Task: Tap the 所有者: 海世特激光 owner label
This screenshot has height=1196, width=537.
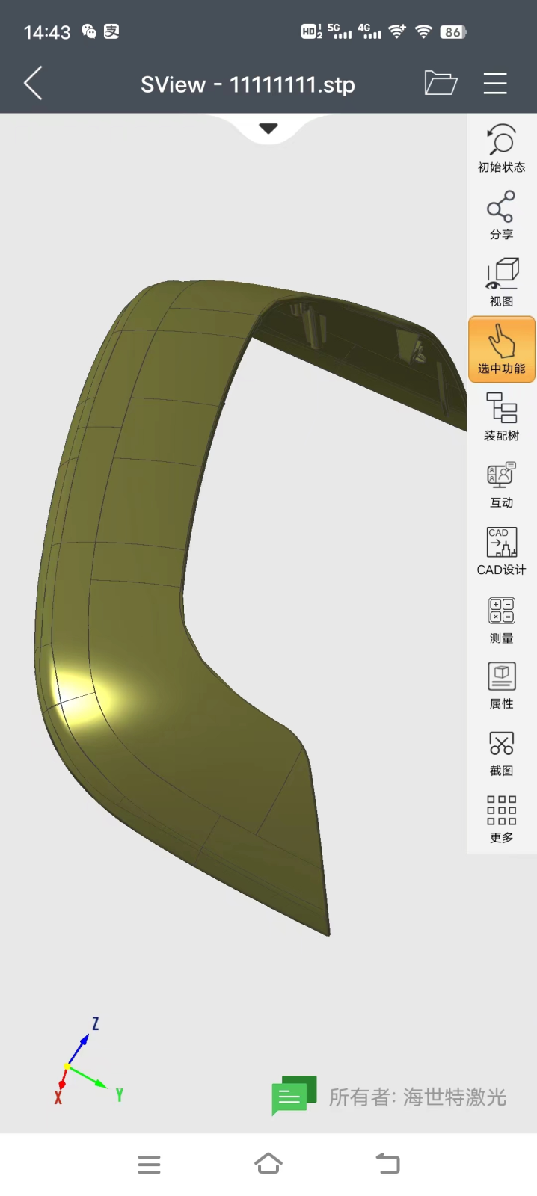Action: [417, 1097]
